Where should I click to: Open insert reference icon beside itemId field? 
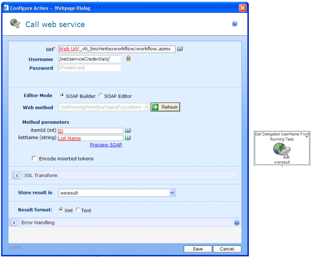pyautogui.click(x=128, y=130)
